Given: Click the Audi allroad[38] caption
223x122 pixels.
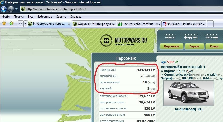Looking at the screenshot, I should point(188,109).
